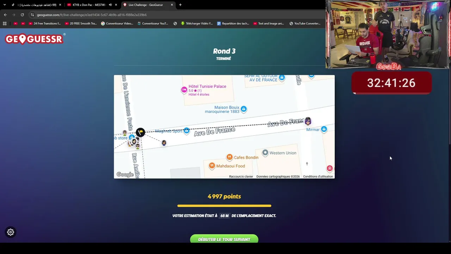Screen dimensions: 451x254
Task: Click the red 32:41:26 timer overlay
Action: pyautogui.click(x=391, y=83)
